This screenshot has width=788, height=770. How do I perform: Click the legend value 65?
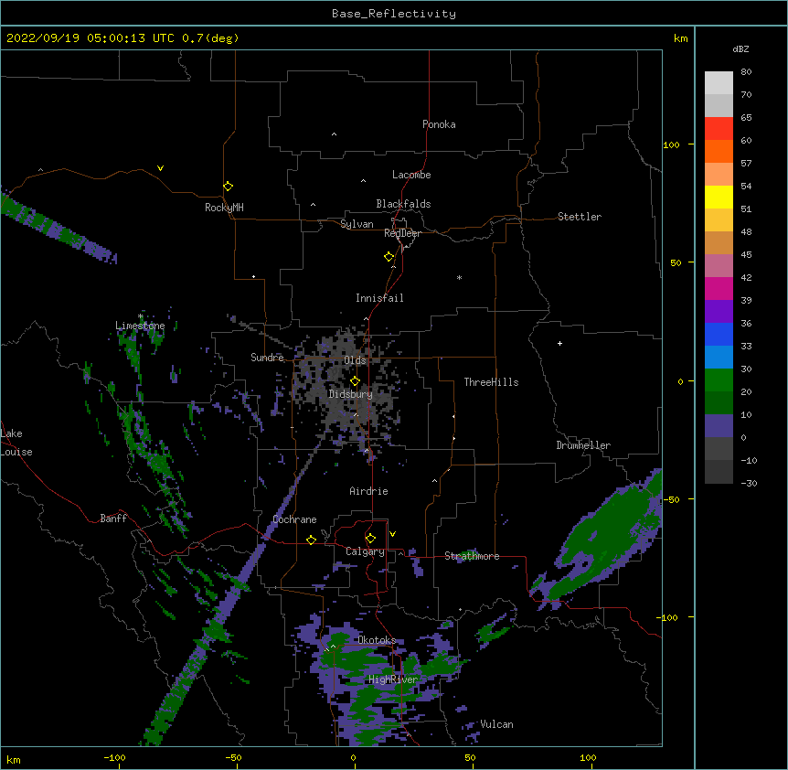pos(746,118)
